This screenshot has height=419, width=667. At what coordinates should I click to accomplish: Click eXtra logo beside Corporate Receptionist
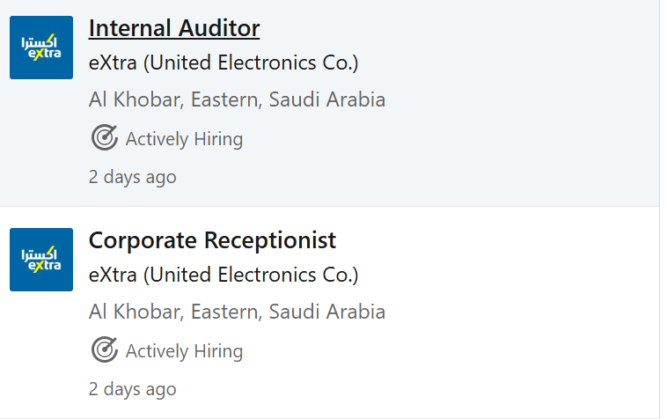click(41, 260)
